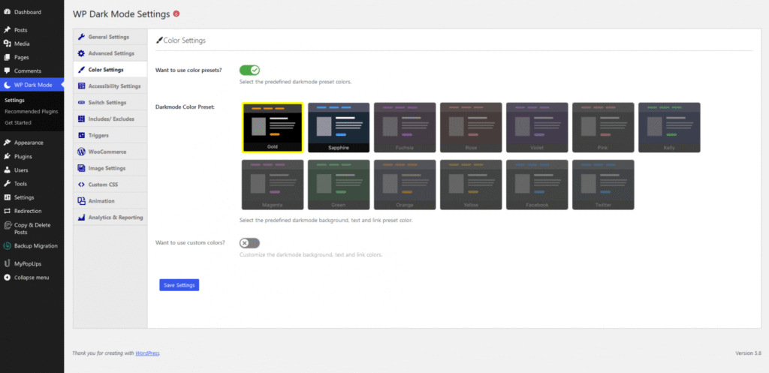Screen dimensions: 769x373
Task: Click the Advanced Settings gear icon
Action: (81, 53)
